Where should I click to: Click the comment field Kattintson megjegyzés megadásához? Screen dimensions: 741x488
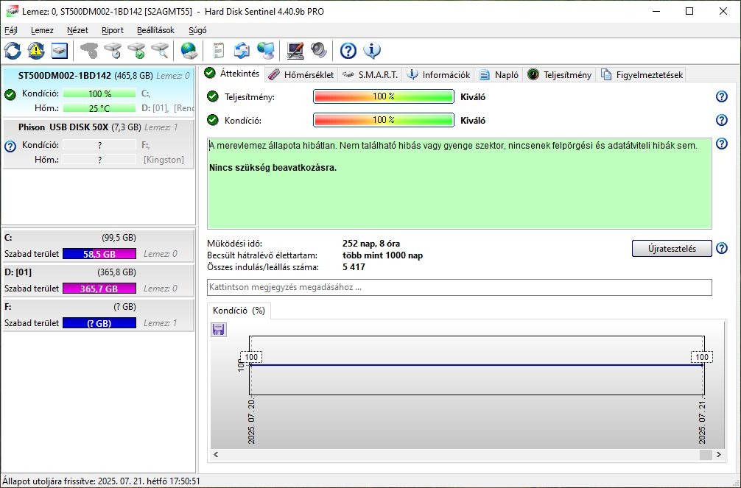(x=460, y=287)
